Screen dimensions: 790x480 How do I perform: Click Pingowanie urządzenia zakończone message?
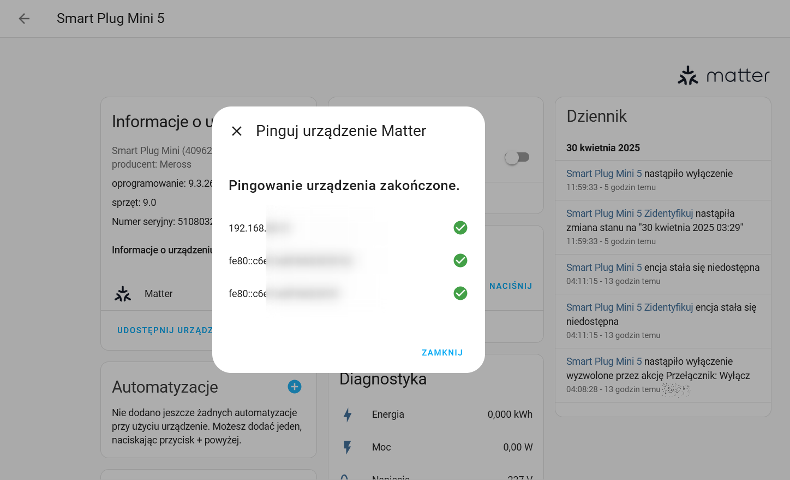[x=344, y=186]
